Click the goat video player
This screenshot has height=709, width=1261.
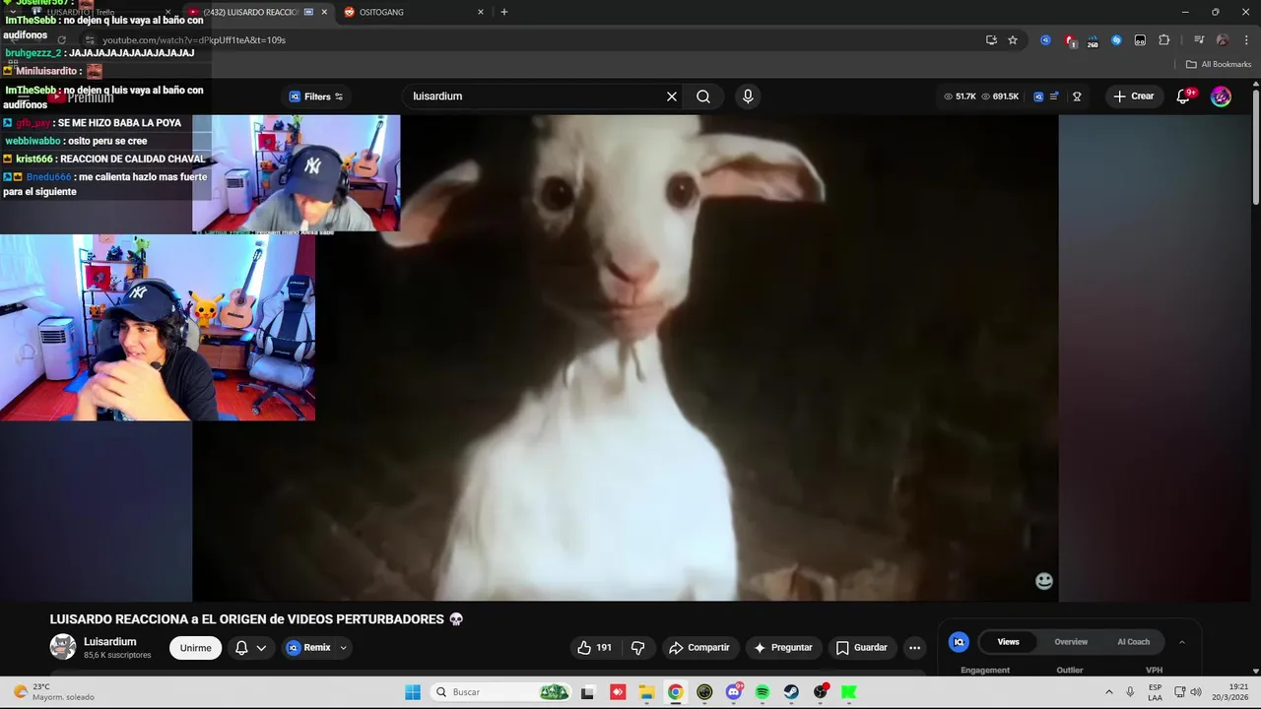pyautogui.click(x=626, y=357)
